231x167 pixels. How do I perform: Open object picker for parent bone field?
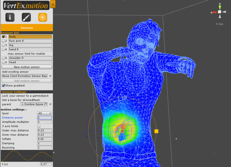pyautogui.click(x=50, y=104)
